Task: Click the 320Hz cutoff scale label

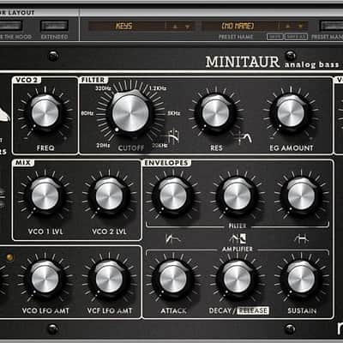Action: click(104, 88)
